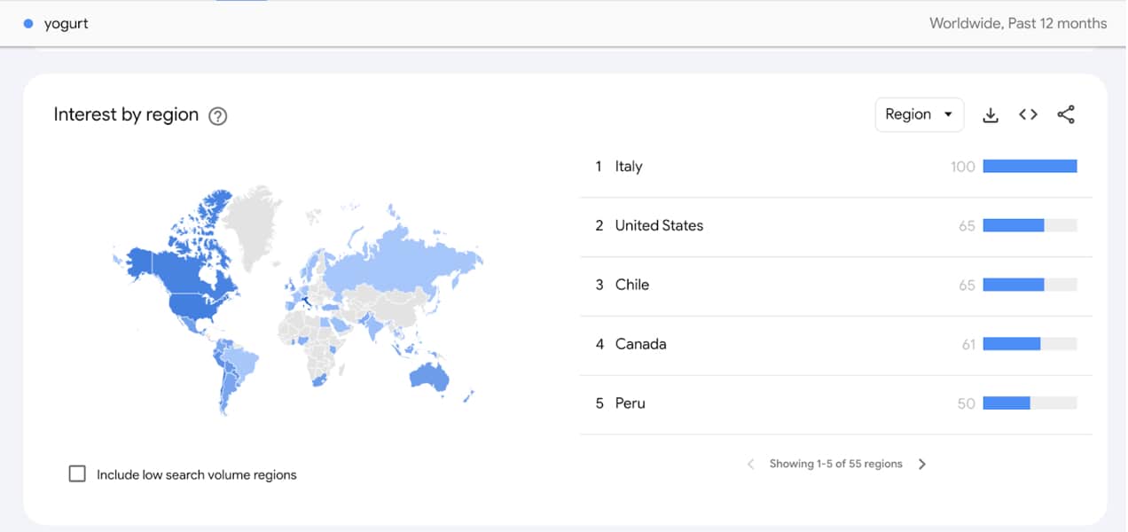Open Canada region entry
This screenshot has height=532, width=1128.
tap(640, 344)
